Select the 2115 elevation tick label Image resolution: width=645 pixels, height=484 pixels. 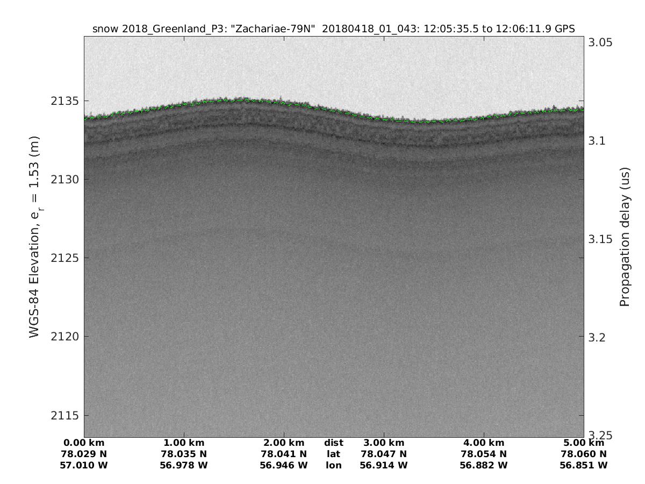point(65,416)
